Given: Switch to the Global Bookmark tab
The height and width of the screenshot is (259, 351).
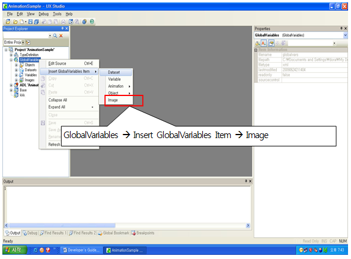Looking at the screenshot, I should pos(114,233).
